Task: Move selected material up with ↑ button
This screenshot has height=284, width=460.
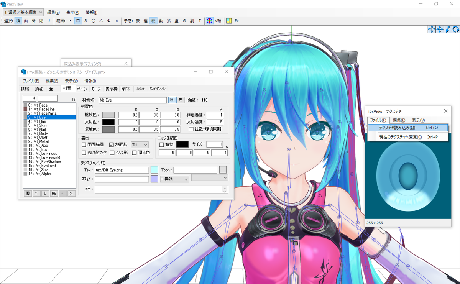Action: point(36,194)
